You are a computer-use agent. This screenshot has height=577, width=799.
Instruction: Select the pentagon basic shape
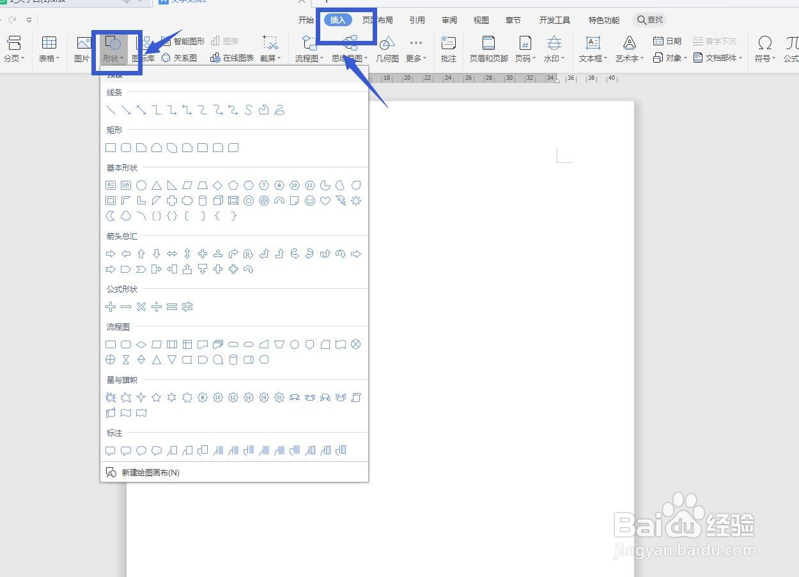[233, 185]
